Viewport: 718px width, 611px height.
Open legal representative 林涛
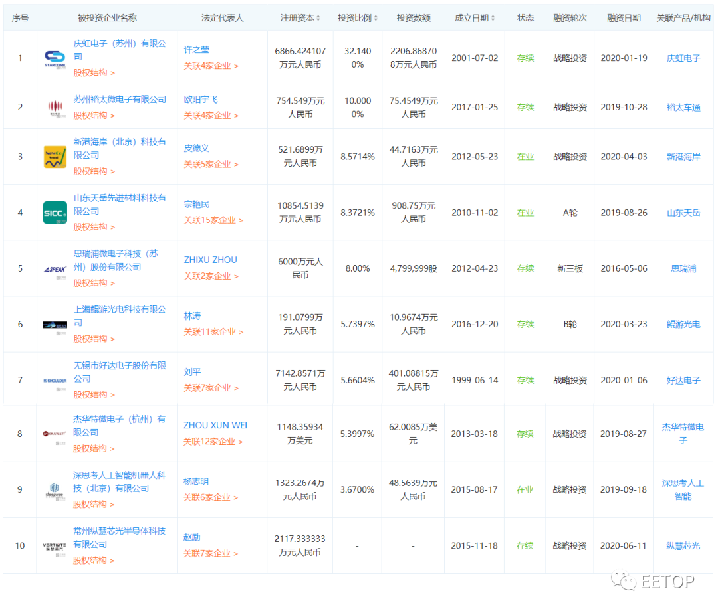pyautogui.click(x=192, y=317)
